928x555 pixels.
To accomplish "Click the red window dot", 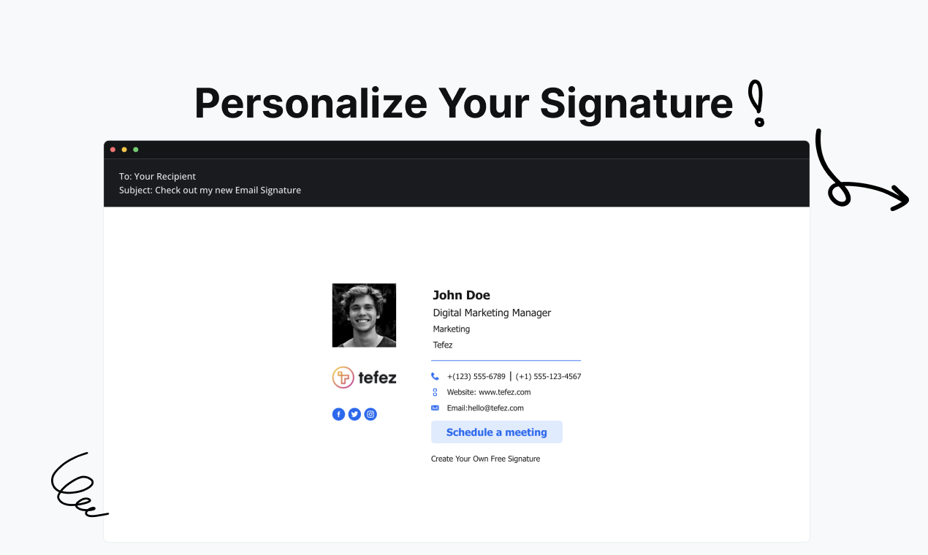I will click(x=113, y=150).
